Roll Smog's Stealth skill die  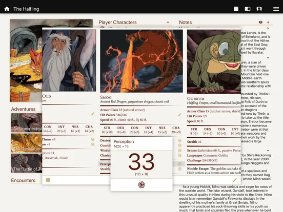[179, 169]
